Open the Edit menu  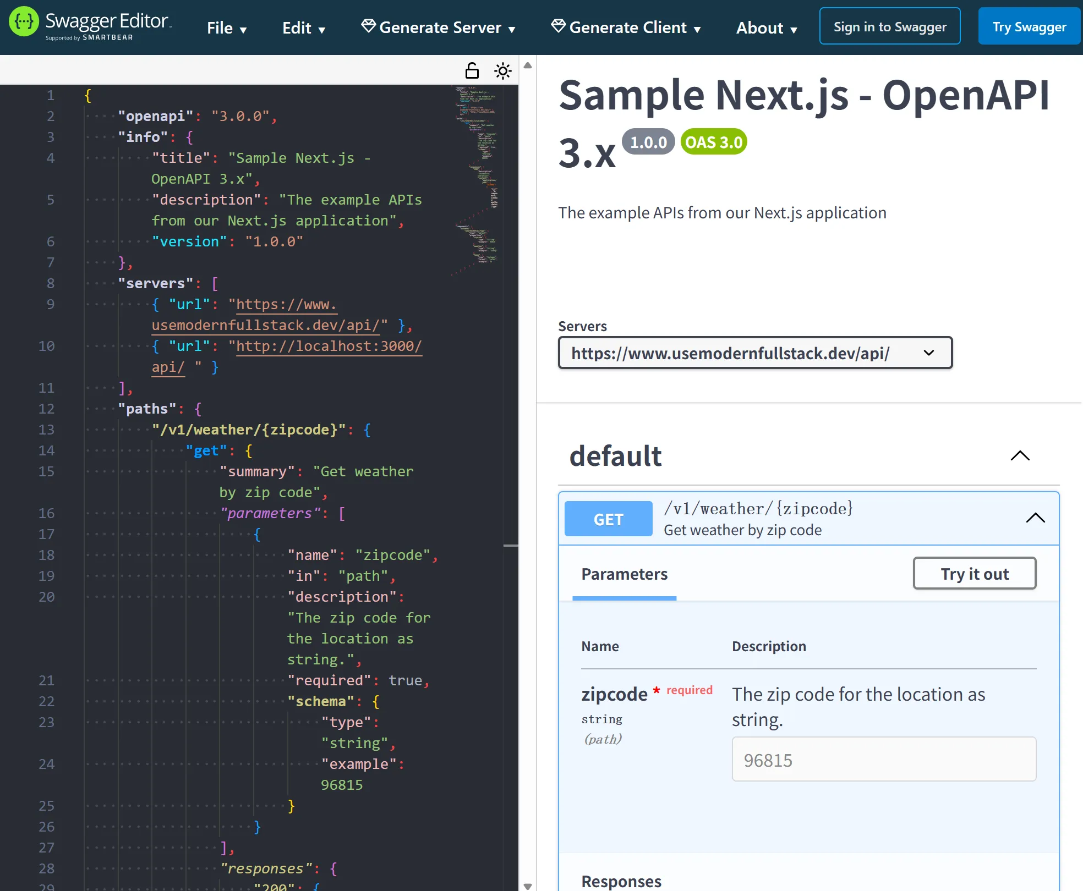tap(303, 28)
